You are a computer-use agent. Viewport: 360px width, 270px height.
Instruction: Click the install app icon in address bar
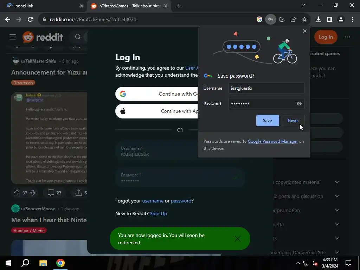[282, 20]
